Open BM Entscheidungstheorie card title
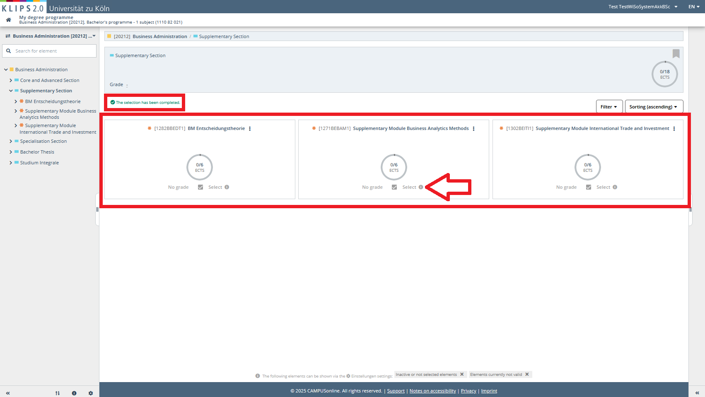This screenshot has width=705, height=397. coord(216,128)
